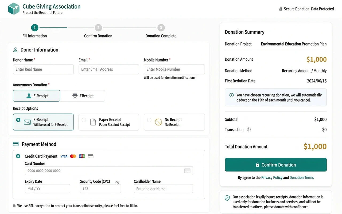Viewport: 342px width, 214px height.
Task: Click the Payment Method card icon
Action: pos(16,144)
